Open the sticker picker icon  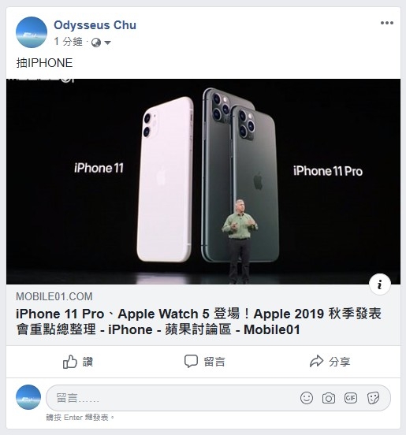pyautogui.click(x=373, y=398)
